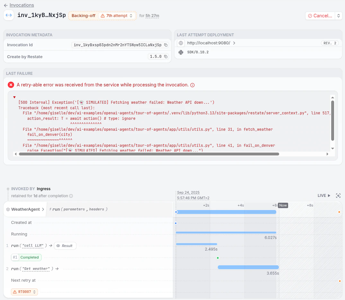The image size is (345, 300).
Task: Copy the Restate version 1.5.0
Action: click(166, 57)
